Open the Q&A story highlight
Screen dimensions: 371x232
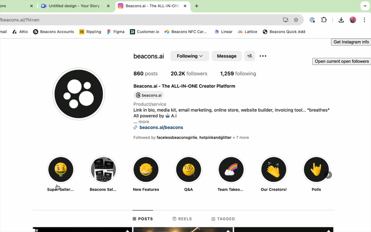189,169
